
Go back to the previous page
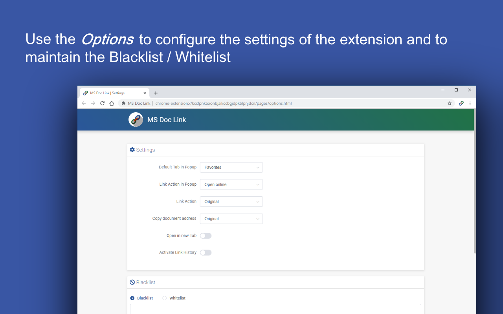[84, 103]
